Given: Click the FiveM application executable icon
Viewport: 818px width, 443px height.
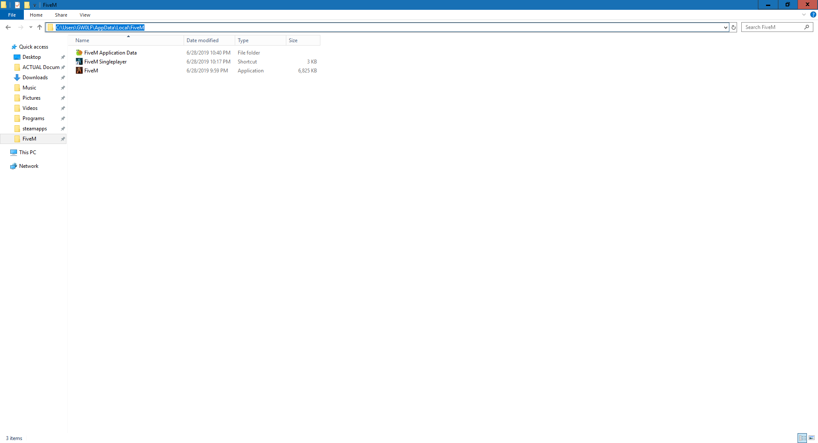Looking at the screenshot, I should click(79, 71).
